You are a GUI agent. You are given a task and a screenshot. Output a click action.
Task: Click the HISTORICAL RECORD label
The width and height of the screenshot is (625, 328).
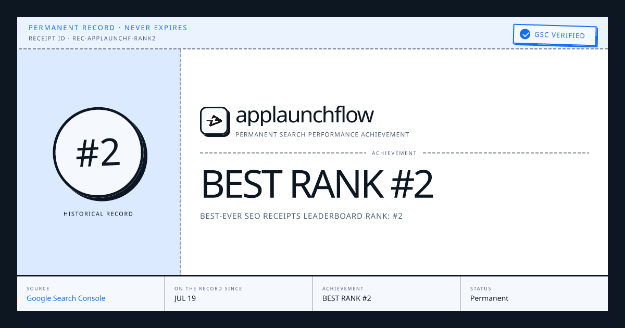click(98, 213)
